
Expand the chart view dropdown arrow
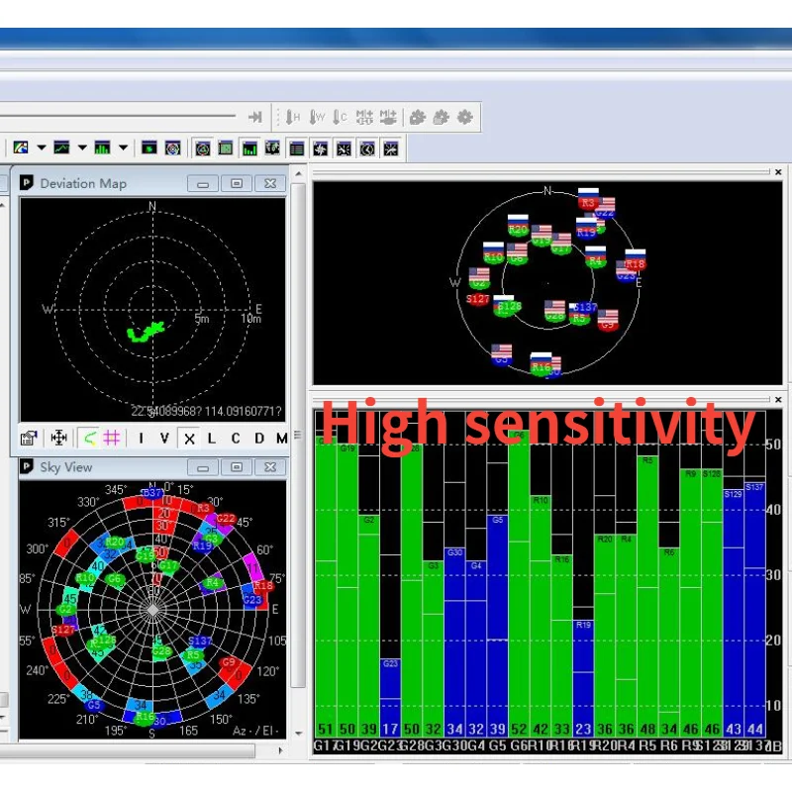click(x=82, y=148)
